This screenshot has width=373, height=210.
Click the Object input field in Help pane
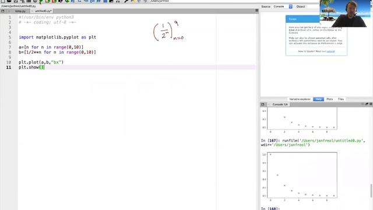click(x=313, y=6)
